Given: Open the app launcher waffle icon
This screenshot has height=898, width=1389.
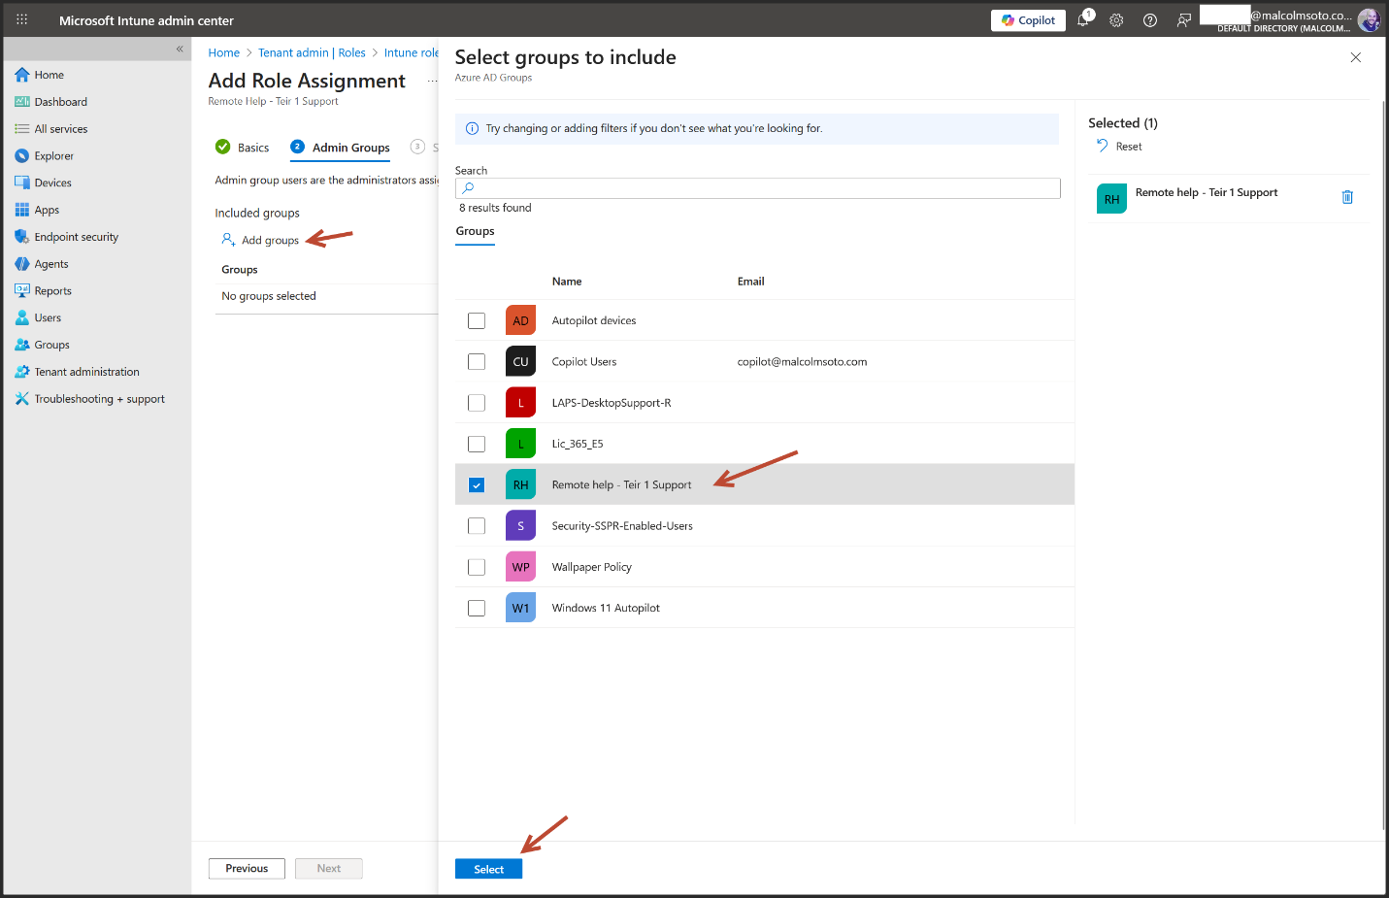Looking at the screenshot, I should (22, 20).
